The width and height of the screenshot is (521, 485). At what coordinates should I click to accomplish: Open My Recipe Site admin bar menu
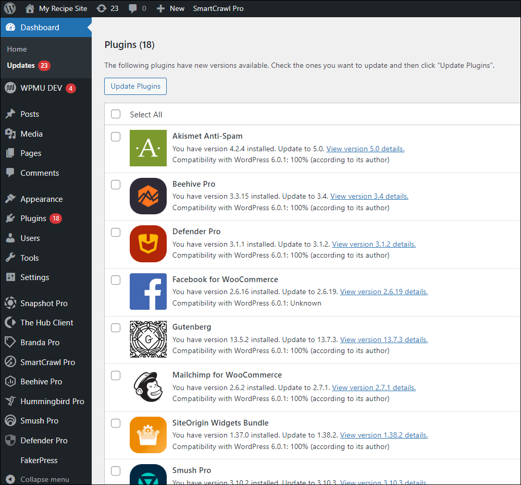pos(63,8)
